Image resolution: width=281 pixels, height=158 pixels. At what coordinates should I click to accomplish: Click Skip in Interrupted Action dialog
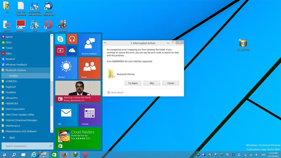(152, 83)
